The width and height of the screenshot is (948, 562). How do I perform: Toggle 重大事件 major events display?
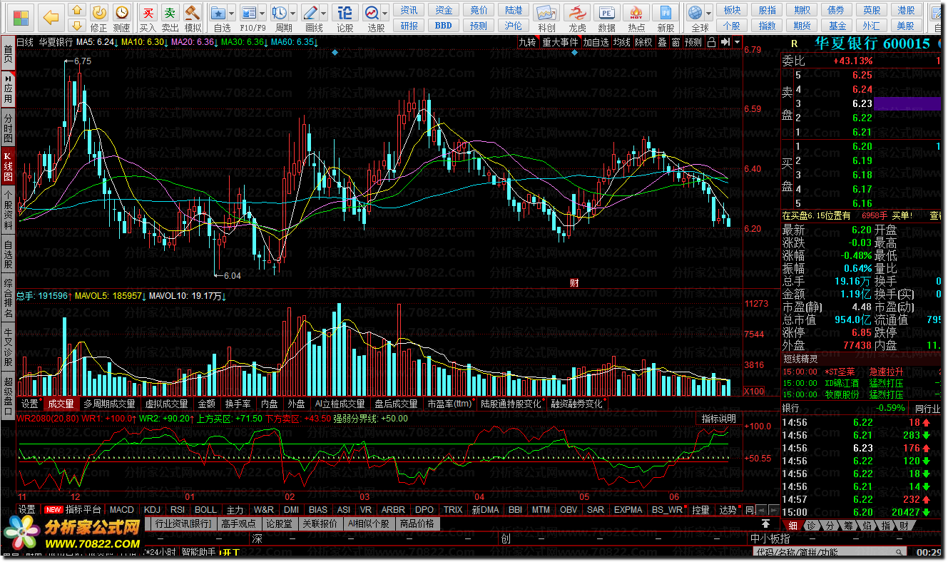(560, 42)
